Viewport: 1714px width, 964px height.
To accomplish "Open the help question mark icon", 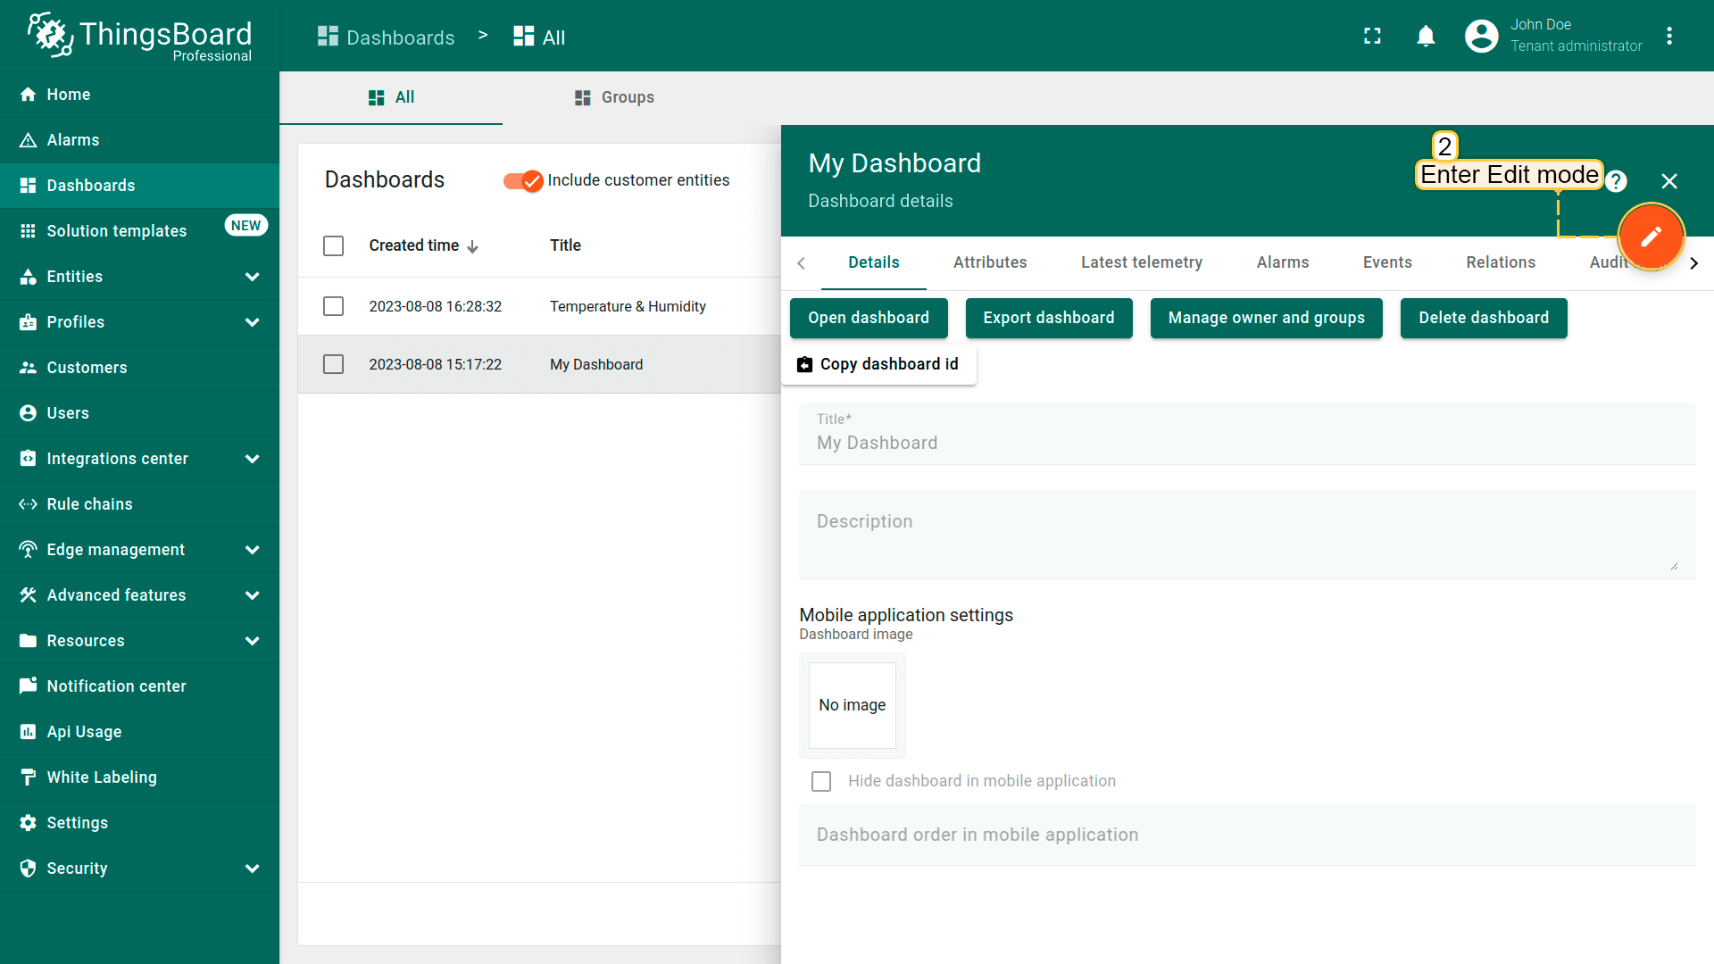I will click(1616, 181).
